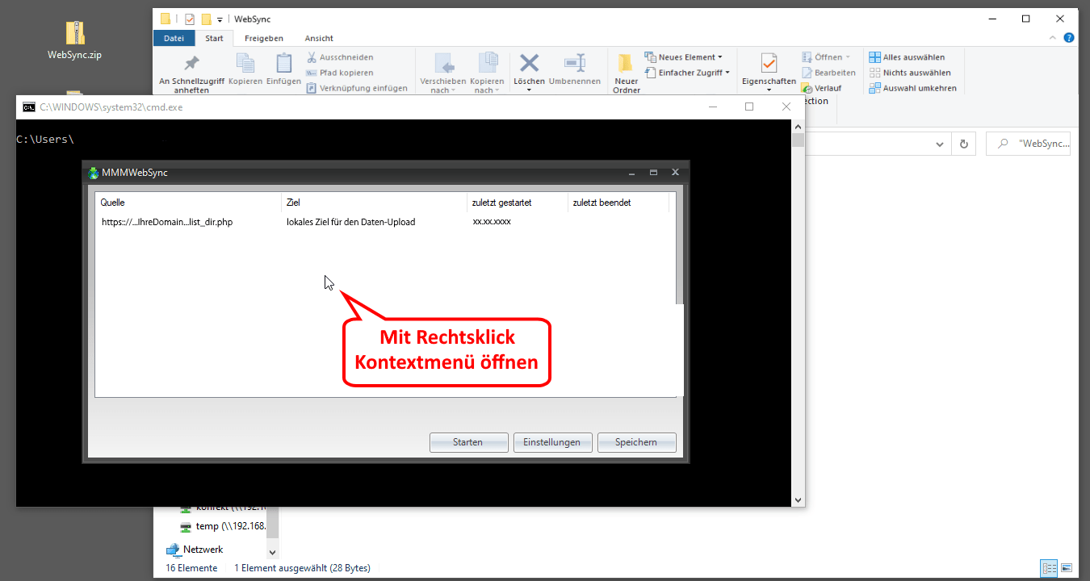Open Einstellungen in MMMWebSync
Viewport: 1090px width, 581px height.
552,442
